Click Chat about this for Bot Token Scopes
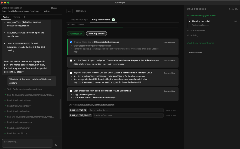 (169, 61)
